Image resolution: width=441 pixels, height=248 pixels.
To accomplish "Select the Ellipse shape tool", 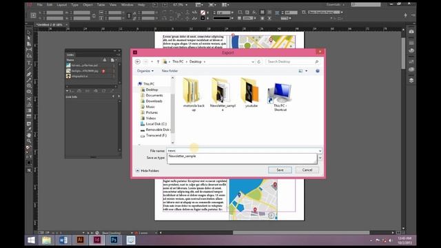I will [x=29, y=92].
